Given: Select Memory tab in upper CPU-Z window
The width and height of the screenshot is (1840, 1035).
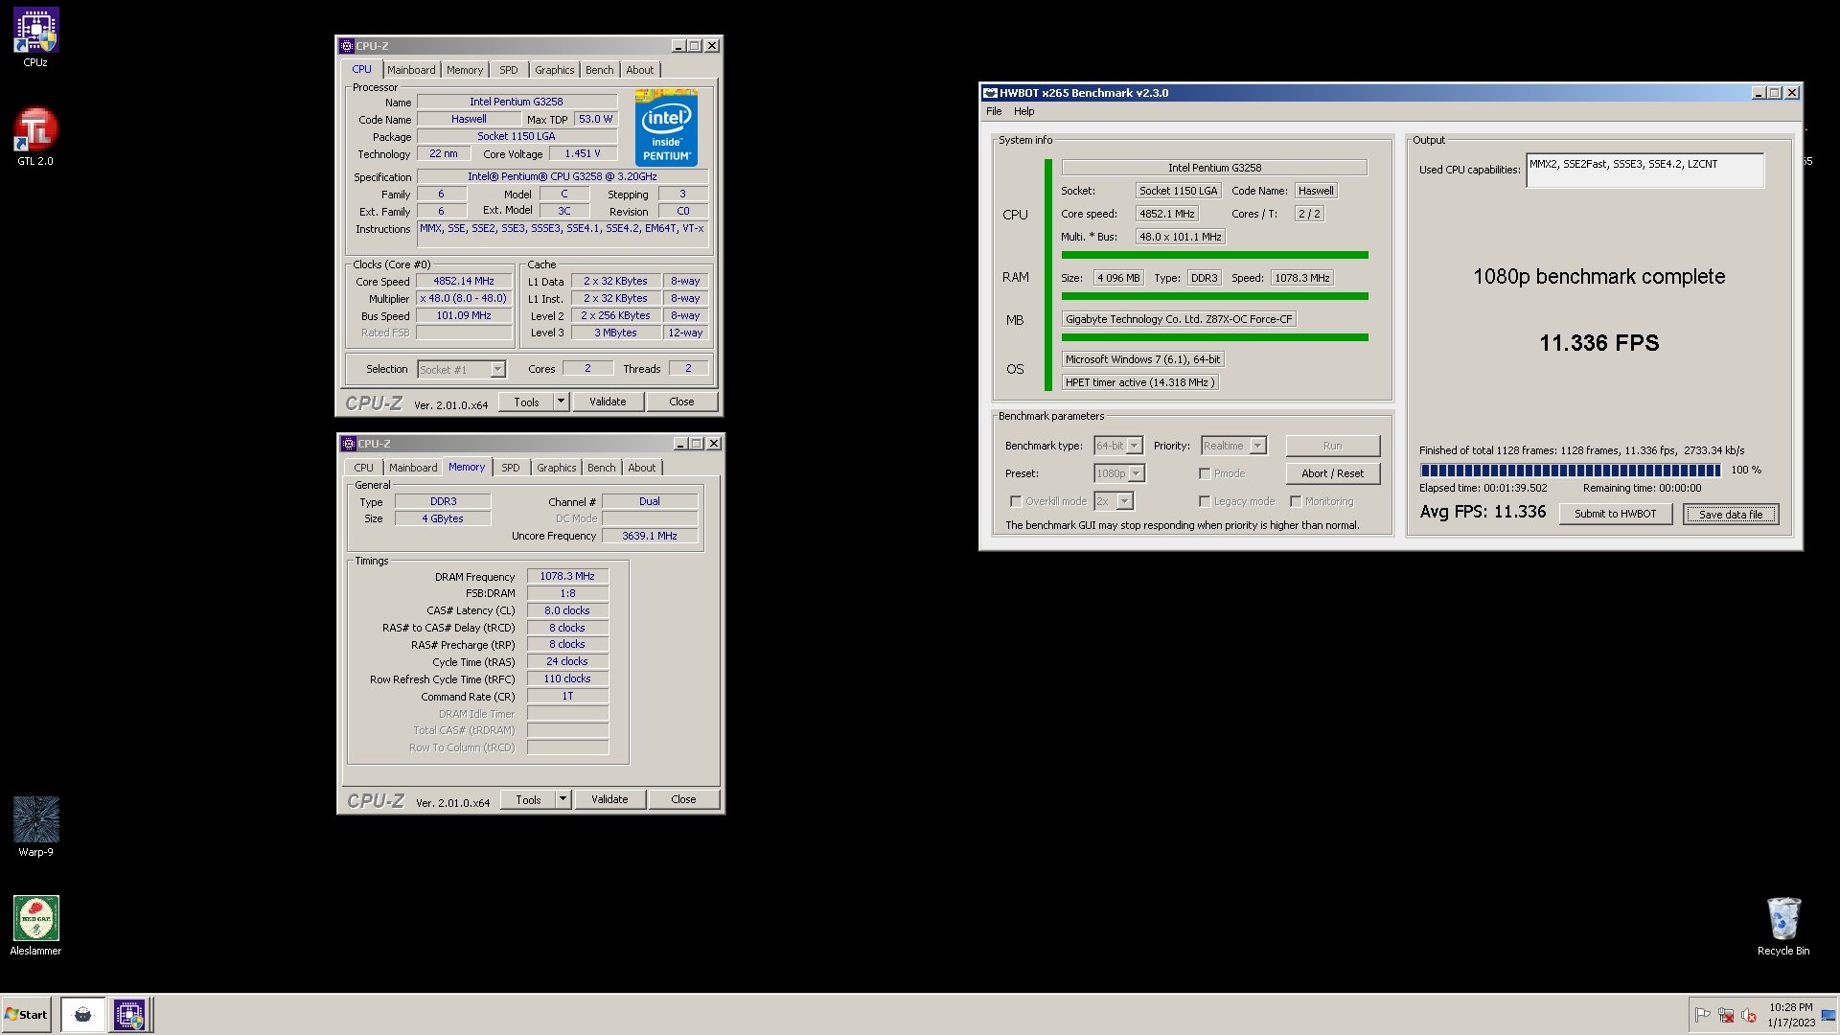Looking at the screenshot, I should coord(465,70).
